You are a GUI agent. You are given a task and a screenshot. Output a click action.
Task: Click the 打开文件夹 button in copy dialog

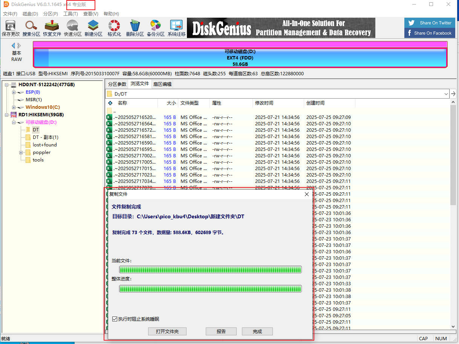(x=167, y=332)
